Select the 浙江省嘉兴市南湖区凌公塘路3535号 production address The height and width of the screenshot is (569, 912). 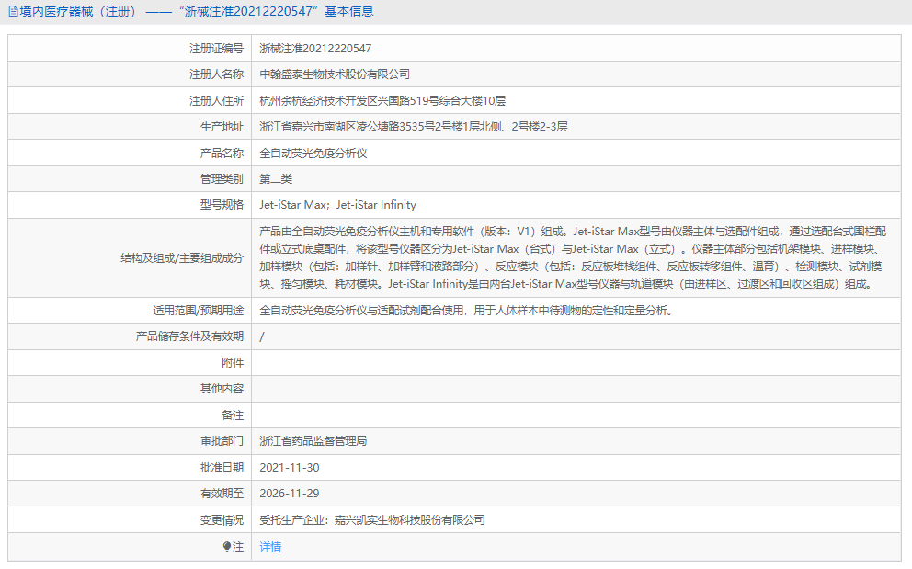pos(347,126)
